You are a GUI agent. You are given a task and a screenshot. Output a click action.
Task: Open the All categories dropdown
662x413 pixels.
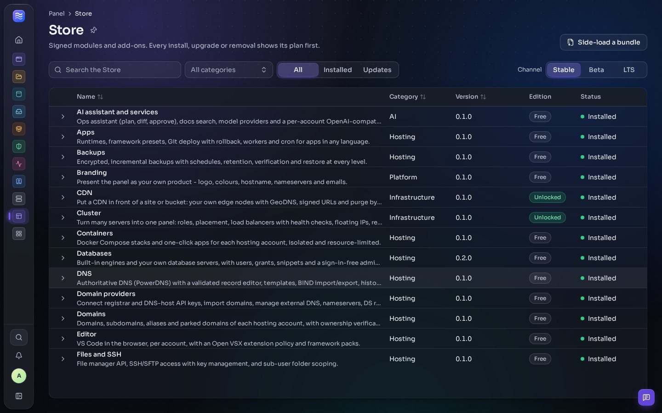[x=229, y=70]
